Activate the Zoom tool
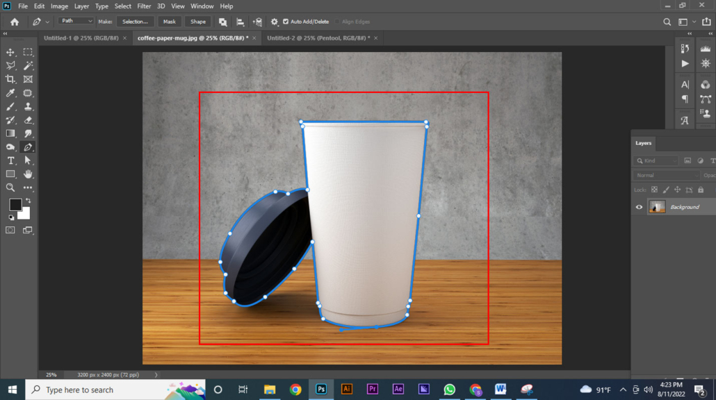716x400 pixels. pos(10,187)
